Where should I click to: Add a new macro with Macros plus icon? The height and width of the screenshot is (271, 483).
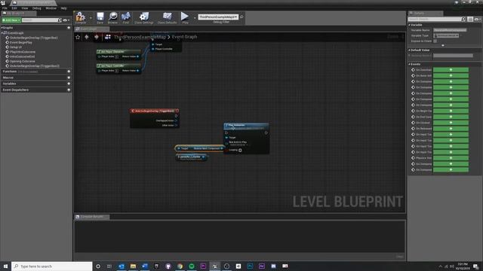(x=69, y=78)
